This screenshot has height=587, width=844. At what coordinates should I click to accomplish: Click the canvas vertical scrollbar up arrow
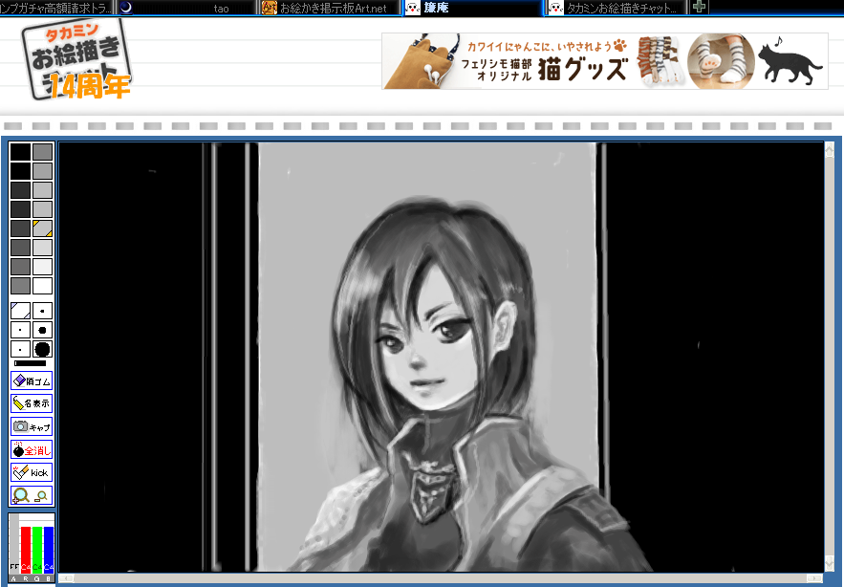click(x=830, y=149)
